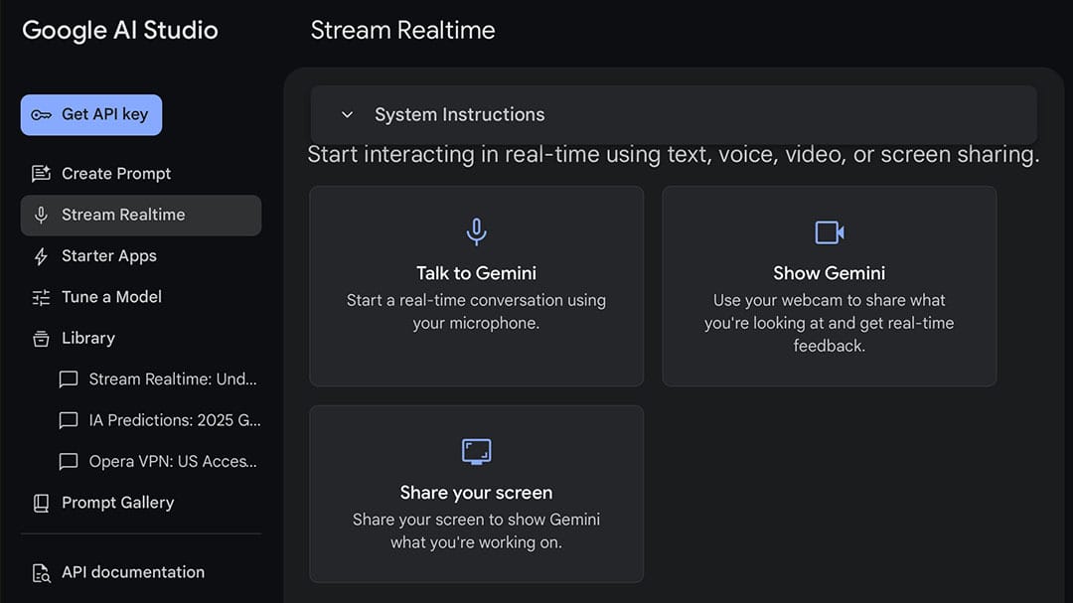Go to Starter Apps

pyautogui.click(x=141, y=256)
